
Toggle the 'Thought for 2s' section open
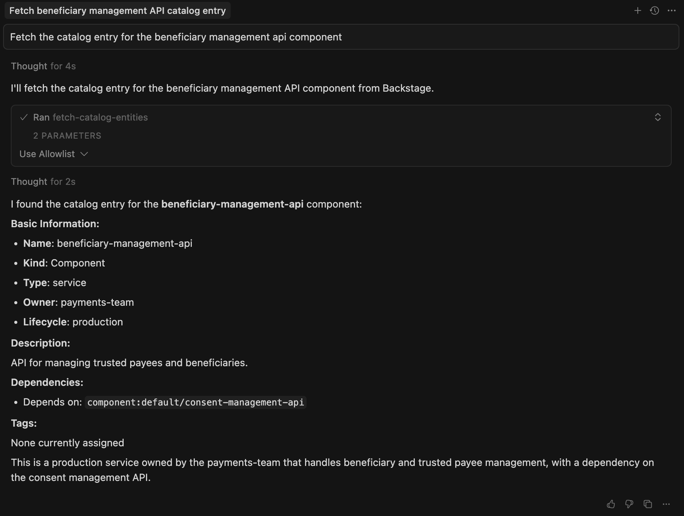(x=43, y=181)
